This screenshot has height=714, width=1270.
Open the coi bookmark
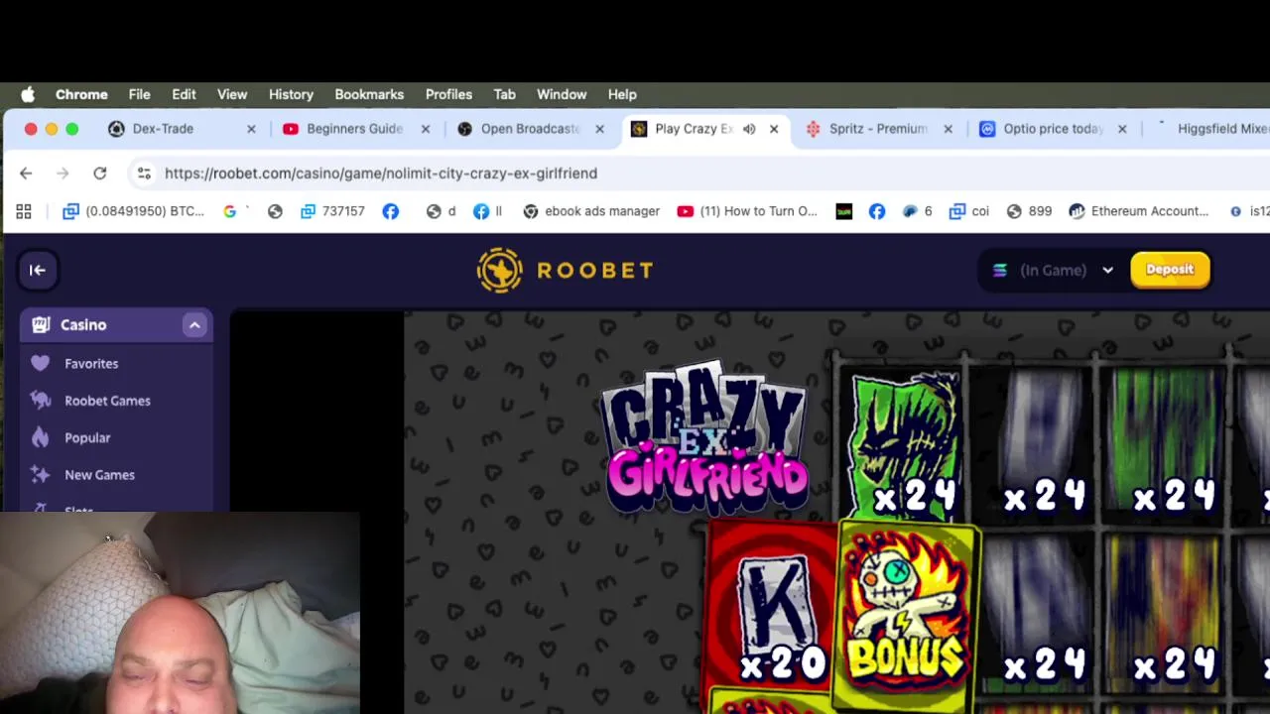[969, 211]
